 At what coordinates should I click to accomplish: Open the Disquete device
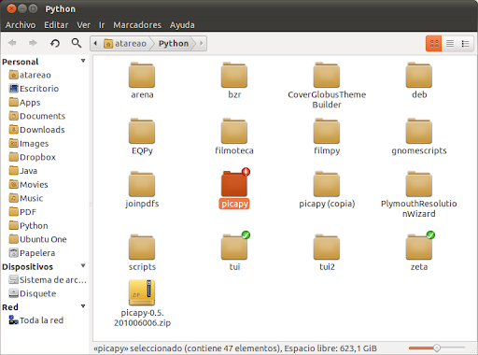click(x=33, y=293)
